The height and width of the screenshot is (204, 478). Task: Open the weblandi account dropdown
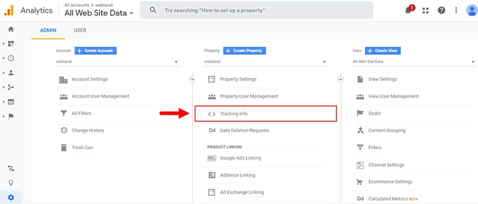click(118, 62)
